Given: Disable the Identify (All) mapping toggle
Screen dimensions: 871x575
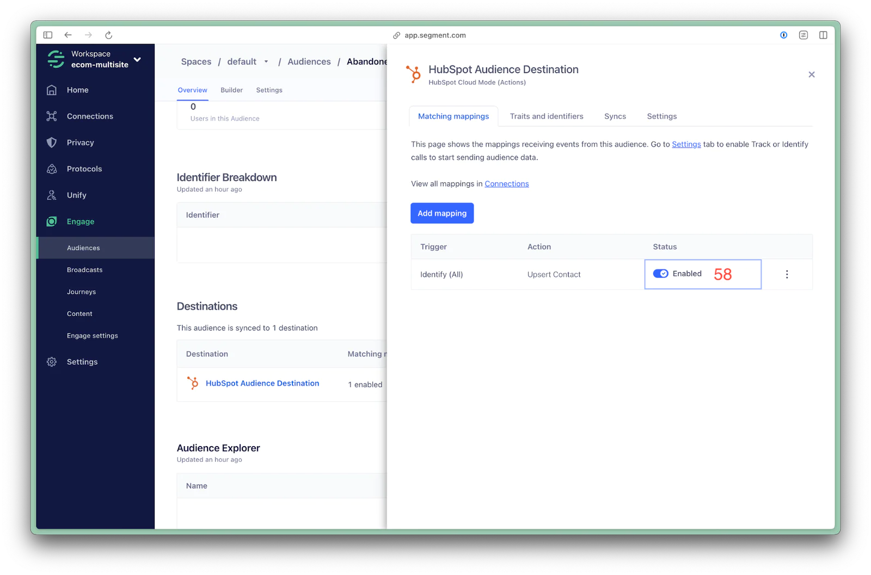Looking at the screenshot, I should (660, 274).
